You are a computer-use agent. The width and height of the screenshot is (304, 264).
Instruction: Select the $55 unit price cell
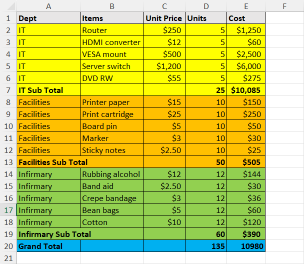point(164,78)
